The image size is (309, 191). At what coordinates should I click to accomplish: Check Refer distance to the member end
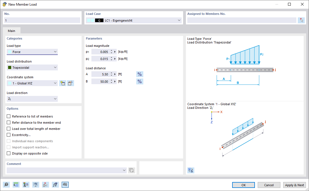[8, 122]
